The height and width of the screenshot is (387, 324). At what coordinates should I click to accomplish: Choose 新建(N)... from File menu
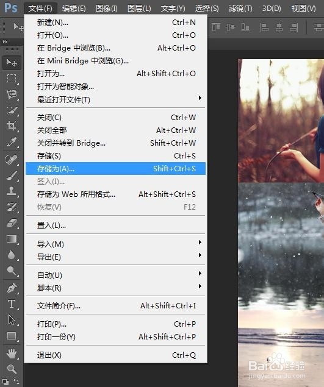116,23
